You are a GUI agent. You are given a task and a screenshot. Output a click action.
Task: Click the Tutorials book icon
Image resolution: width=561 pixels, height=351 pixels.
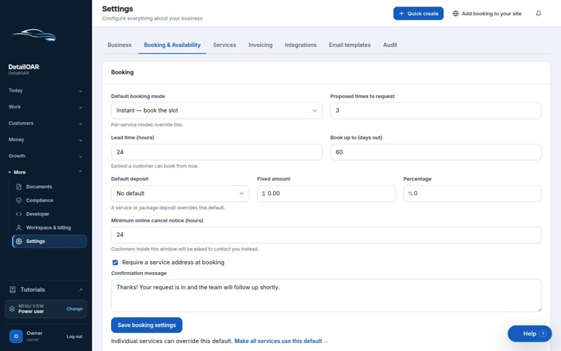coord(12,290)
